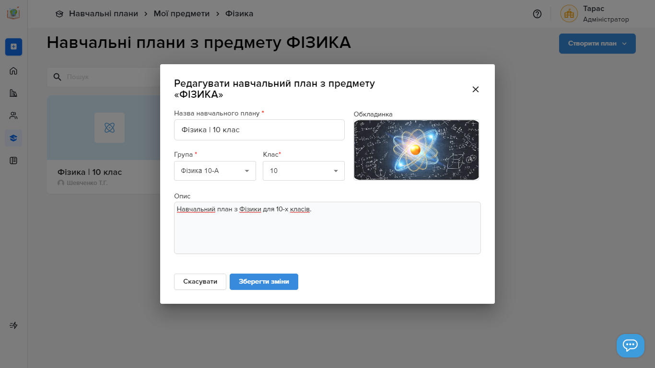655x368 pixels.
Task: Click the Адміністратор role label
Action: (x=606, y=20)
